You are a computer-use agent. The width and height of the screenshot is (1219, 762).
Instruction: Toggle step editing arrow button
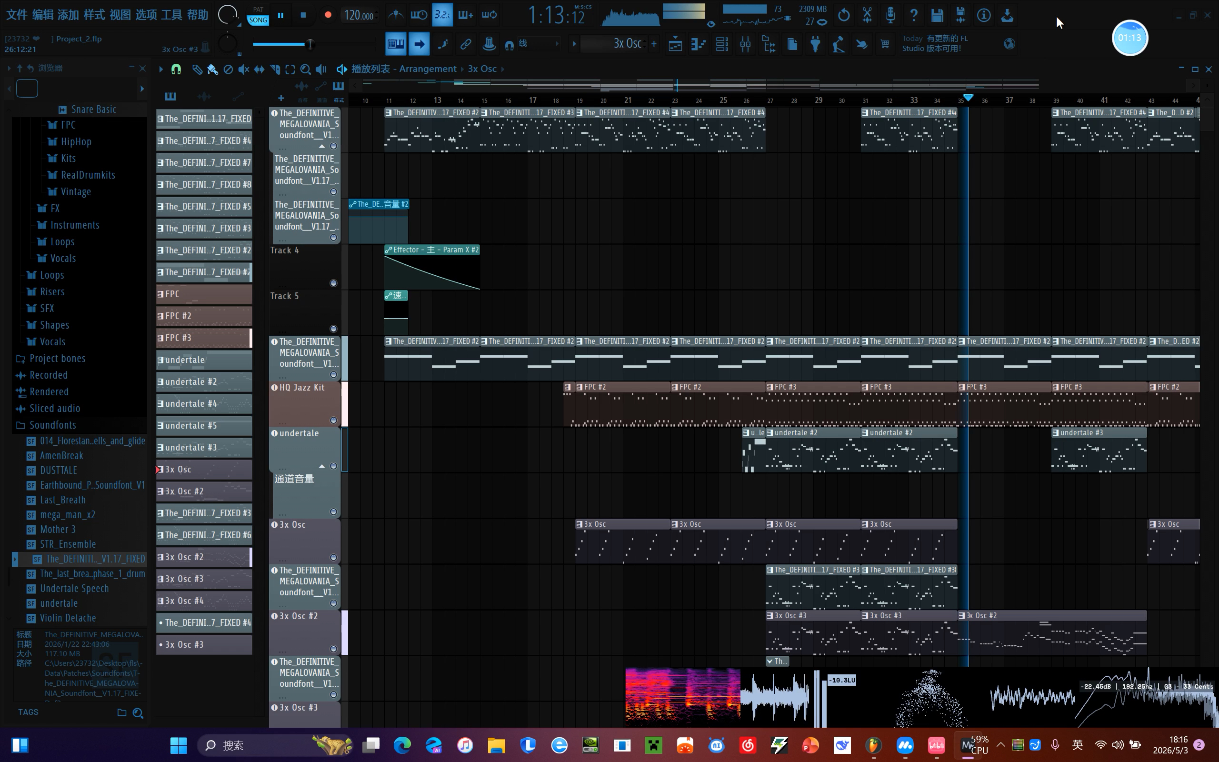(x=419, y=44)
